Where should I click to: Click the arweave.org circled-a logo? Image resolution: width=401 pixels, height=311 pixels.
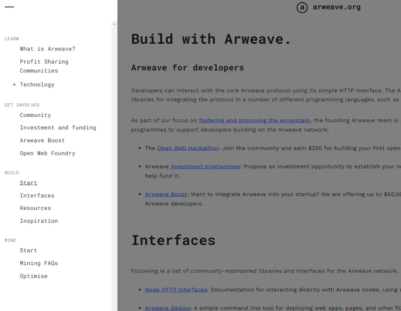(302, 7)
